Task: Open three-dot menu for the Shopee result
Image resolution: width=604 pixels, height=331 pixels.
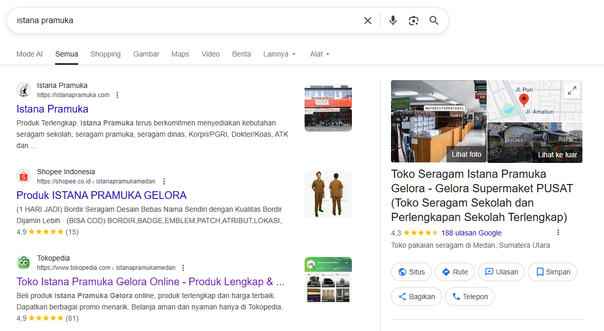Action: (164, 181)
